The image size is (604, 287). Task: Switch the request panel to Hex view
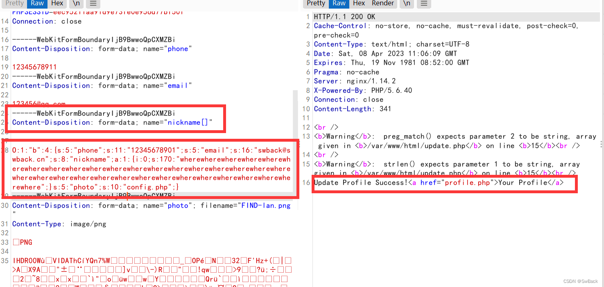tap(57, 4)
